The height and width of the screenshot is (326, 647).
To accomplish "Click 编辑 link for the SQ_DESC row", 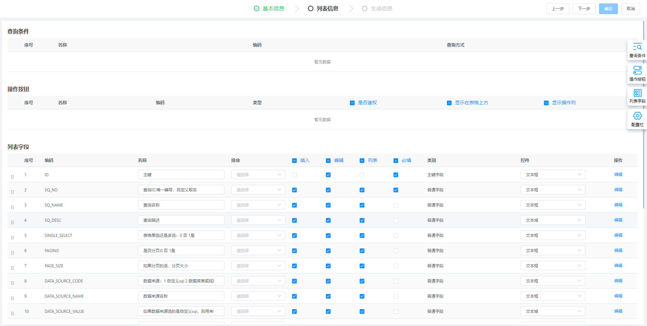I will [x=618, y=220].
